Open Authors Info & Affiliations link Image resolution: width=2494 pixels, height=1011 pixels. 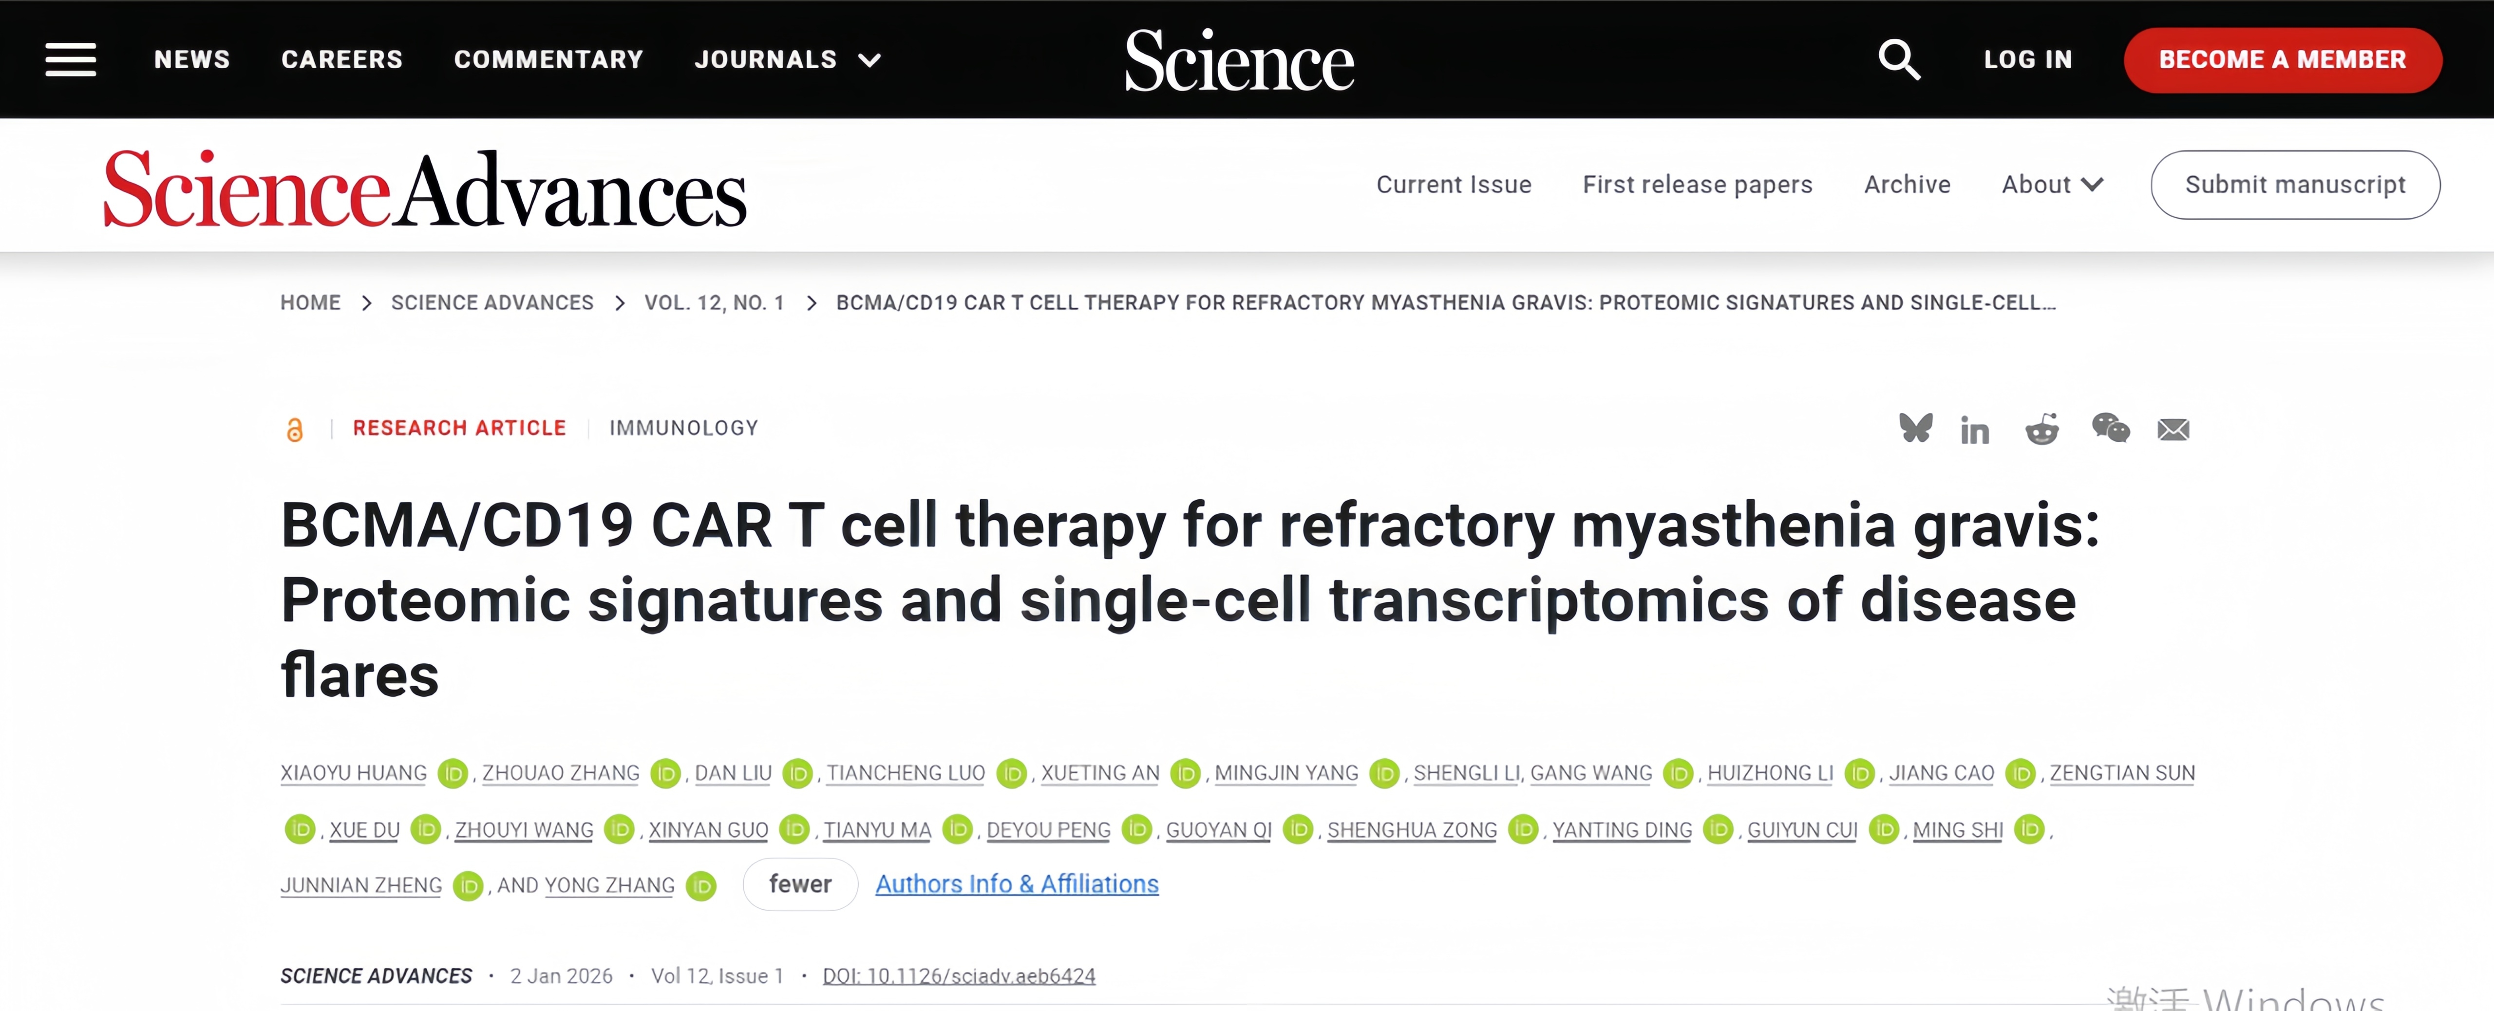pyautogui.click(x=1017, y=884)
